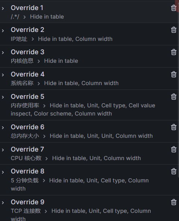Expand Override 3 using its chevron
Viewport: 179px width, 221px height.
click(x=3, y=53)
